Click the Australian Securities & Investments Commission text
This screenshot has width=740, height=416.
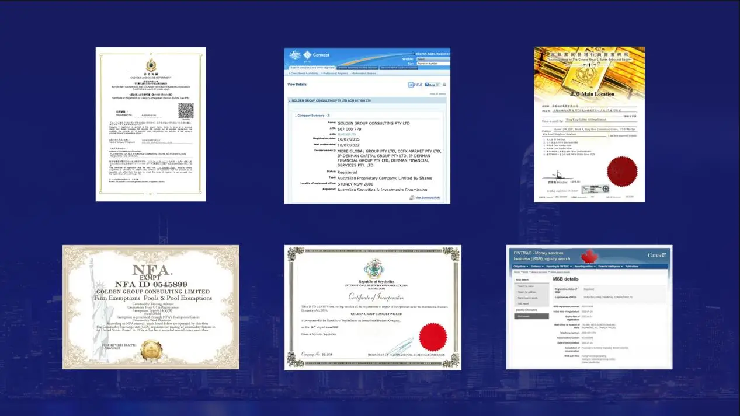point(382,190)
